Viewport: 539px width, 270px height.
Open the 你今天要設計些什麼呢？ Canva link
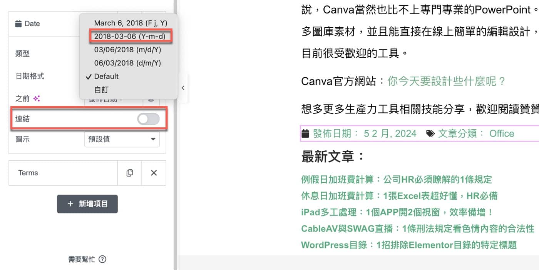coord(446,81)
